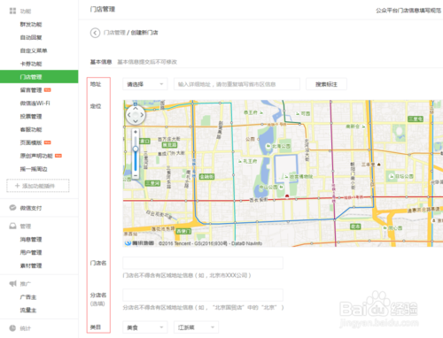This screenshot has width=443, height=338.
Task: Click the 门店名 input field
Action: (203, 263)
